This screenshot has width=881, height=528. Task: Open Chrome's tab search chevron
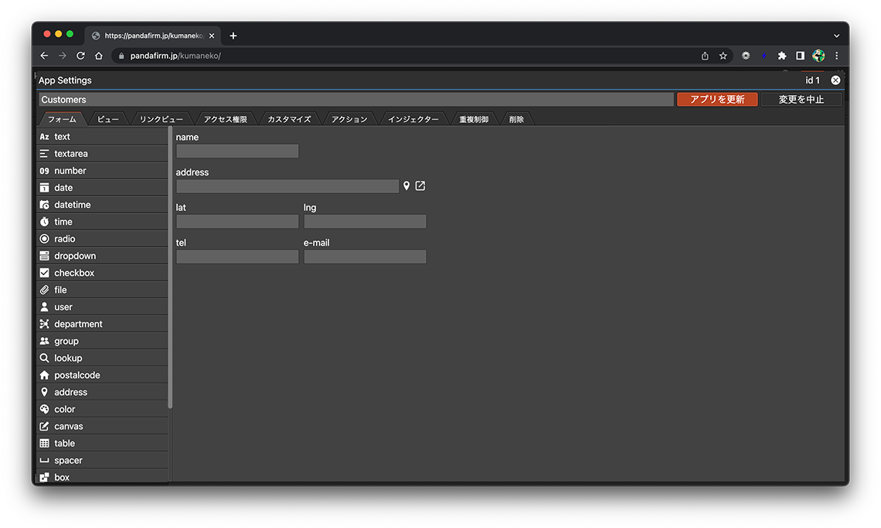(836, 36)
